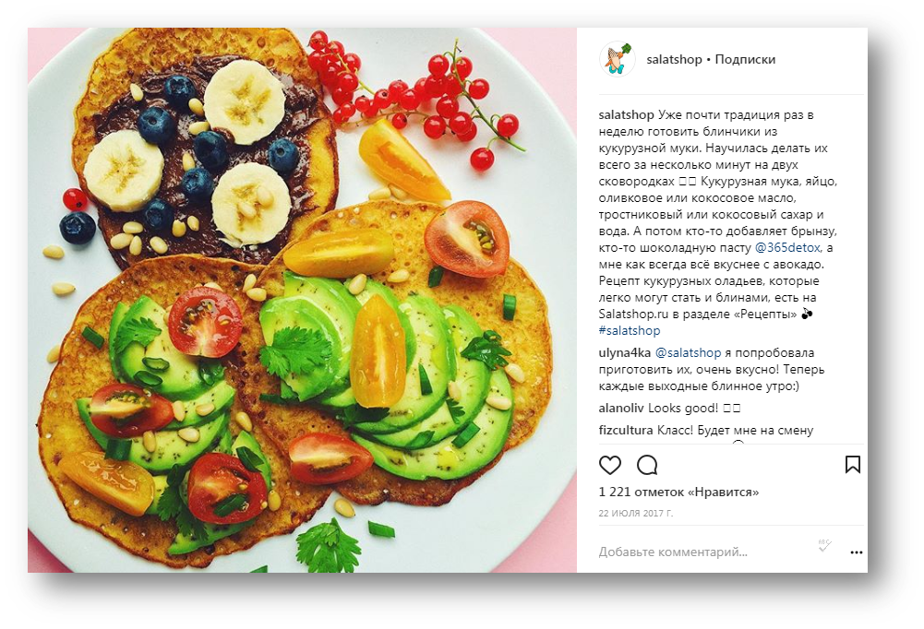Image resolution: width=924 pixels, height=629 pixels.
Task: Click the spellcheck ABC checkmark icon
Action: 825,545
